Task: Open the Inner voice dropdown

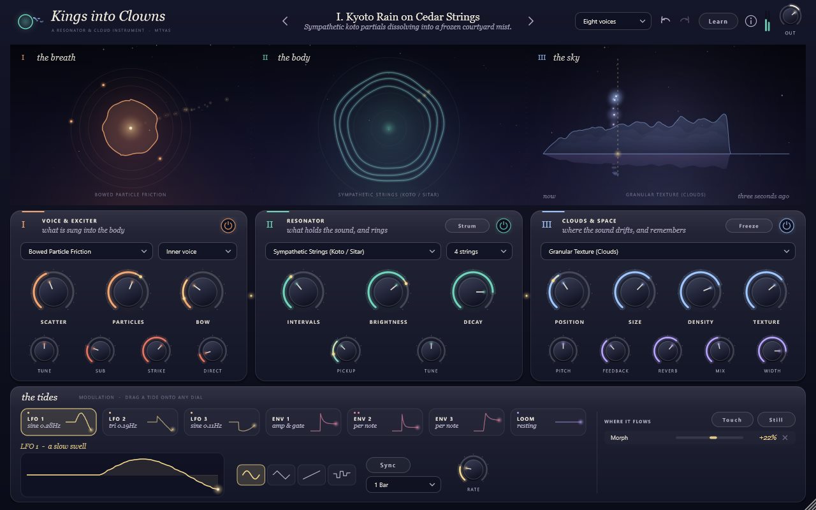Action: (198, 251)
